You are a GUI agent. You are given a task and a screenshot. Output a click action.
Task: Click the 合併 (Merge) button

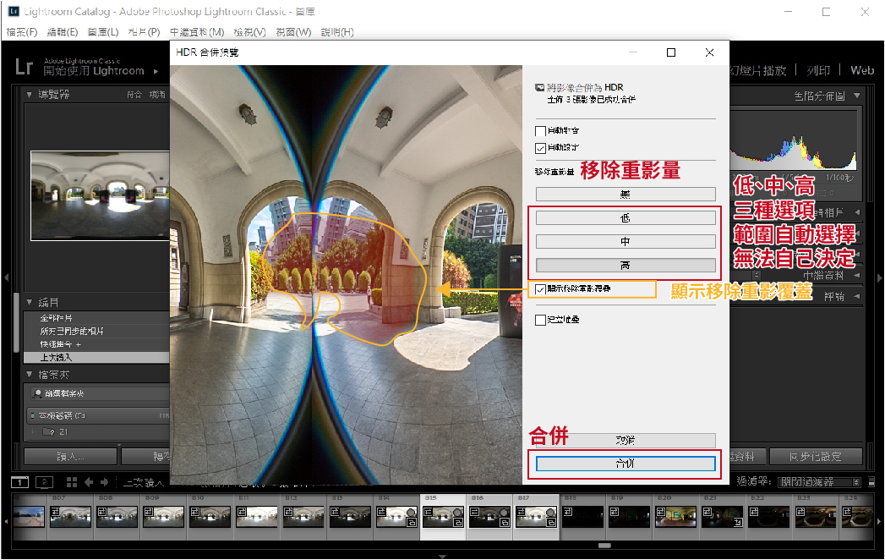626,464
